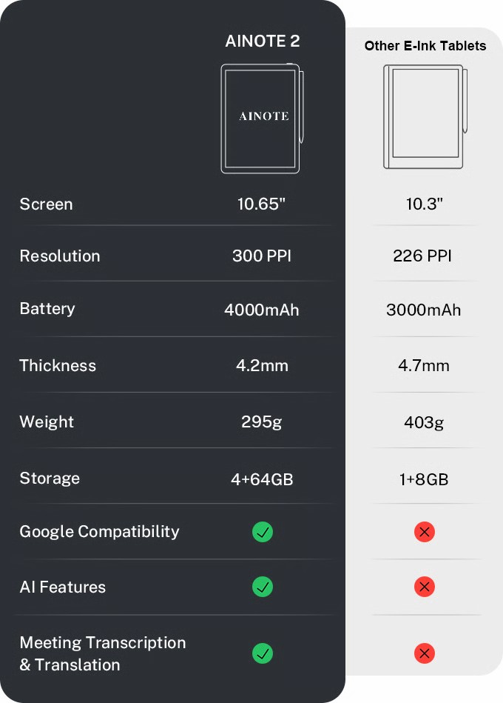Click the 4+64GB storage value
Viewport: 503px width, 703px height.
[x=262, y=479]
